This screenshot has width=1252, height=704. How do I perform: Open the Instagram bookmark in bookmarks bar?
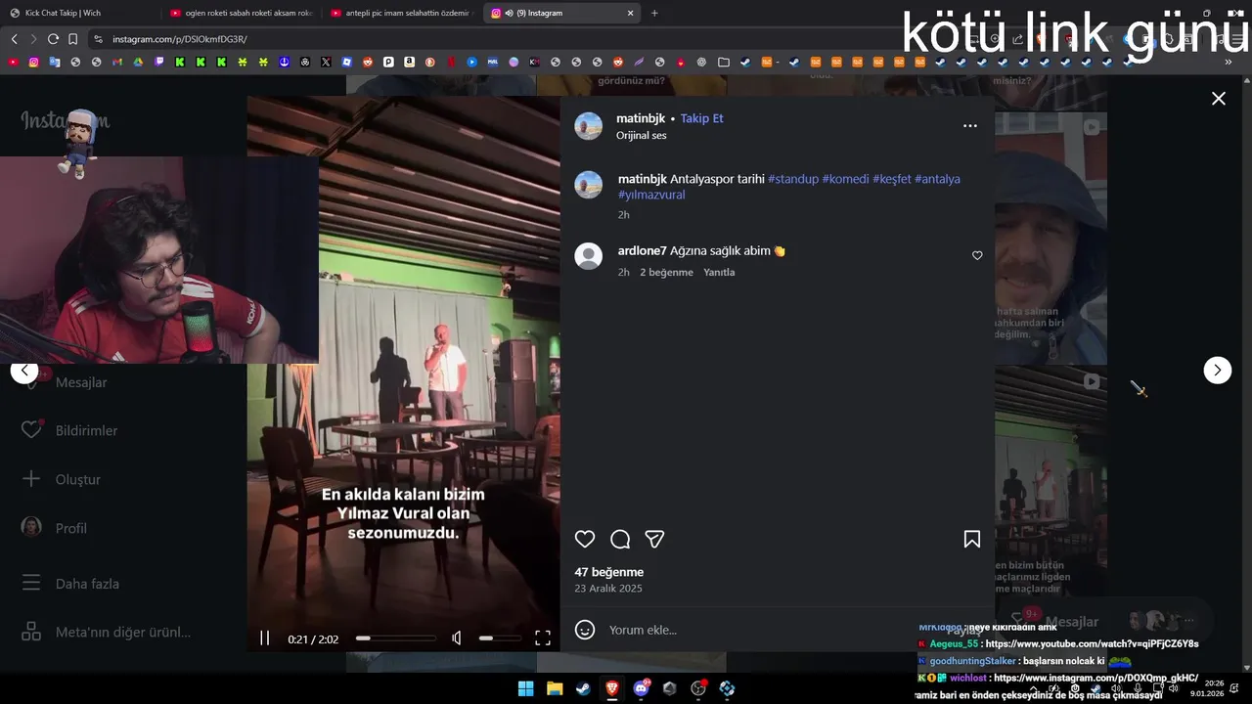34,62
